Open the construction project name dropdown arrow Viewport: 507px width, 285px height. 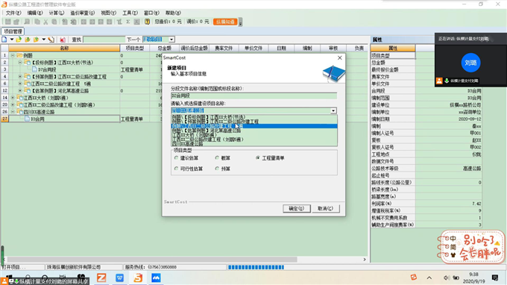pyautogui.click(x=333, y=110)
